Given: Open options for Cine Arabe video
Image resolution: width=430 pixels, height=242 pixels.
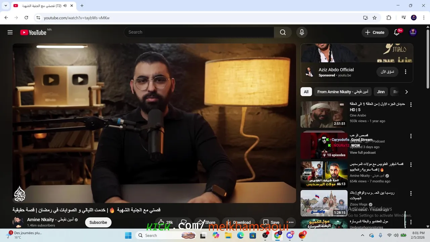Looking at the screenshot, I should point(411,105).
